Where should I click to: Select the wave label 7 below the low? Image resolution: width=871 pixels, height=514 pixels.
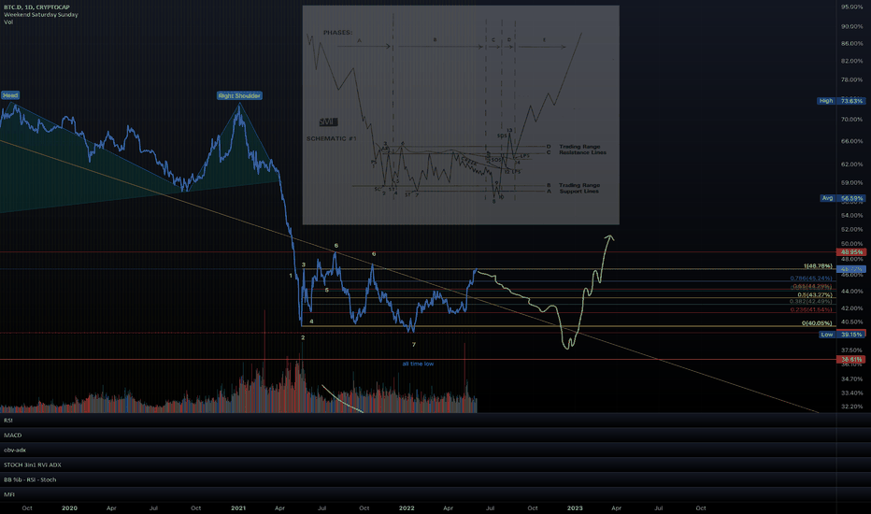coord(414,345)
